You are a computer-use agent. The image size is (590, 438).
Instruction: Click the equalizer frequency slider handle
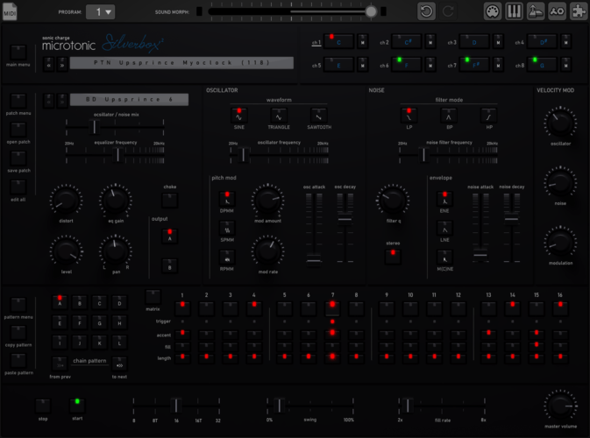pos(118,155)
